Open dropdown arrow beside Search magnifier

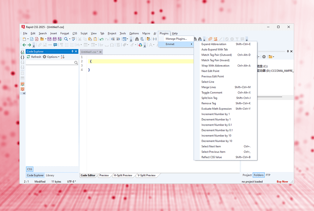pyautogui.click(x=69, y=39)
